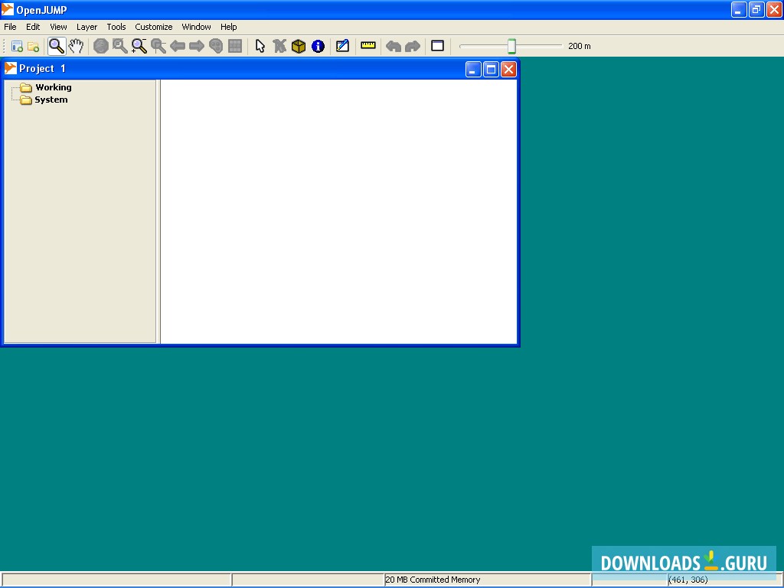This screenshot has width=784, height=588.
Task: Click the Zoom to Fence magnifier icon
Action: (x=139, y=46)
